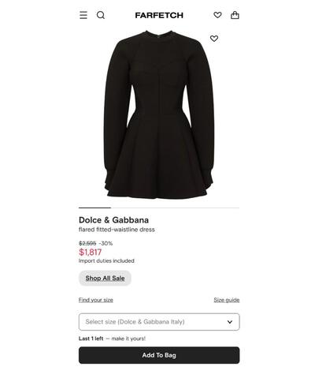Click Import duties included text
This screenshot has width=315, height=374.
point(106,261)
